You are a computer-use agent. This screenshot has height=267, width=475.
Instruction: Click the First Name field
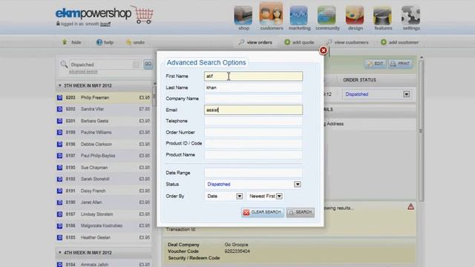coord(253,76)
